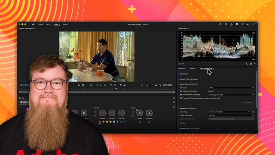The height and width of the screenshot is (155, 275).
Task: Click the Hue Shift dial
Action: click(x=112, y=113)
